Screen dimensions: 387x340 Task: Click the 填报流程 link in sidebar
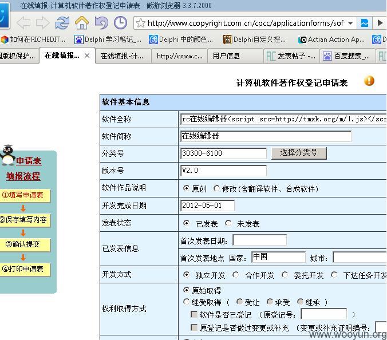click(x=23, y=176)
